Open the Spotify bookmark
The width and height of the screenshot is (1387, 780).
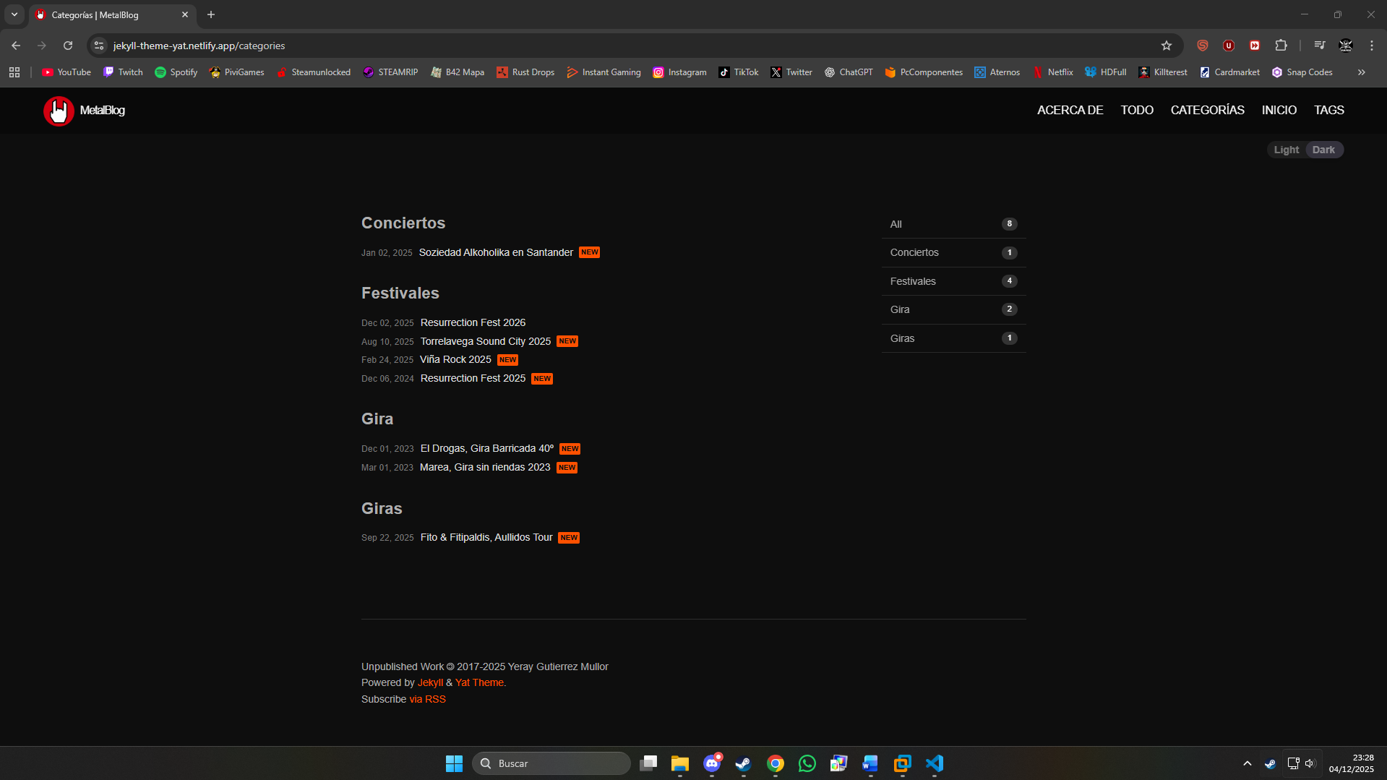(x=176, y=72)
